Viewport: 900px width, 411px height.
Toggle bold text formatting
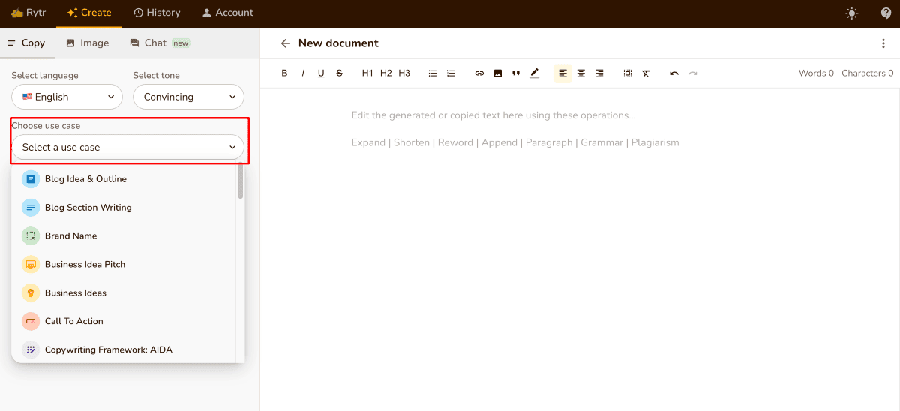(284, 73)
